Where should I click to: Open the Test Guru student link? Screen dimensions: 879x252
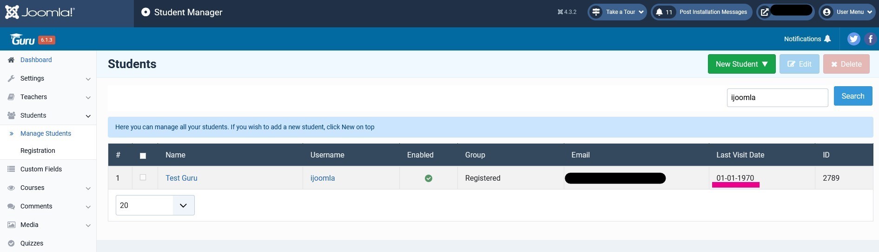(181, 178)
